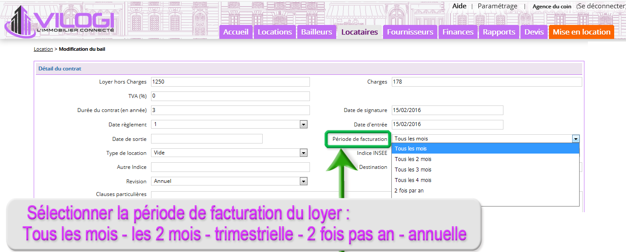626x252 pixels.
Task: Open Paramétrage settings link
Action: coord(497,6)
